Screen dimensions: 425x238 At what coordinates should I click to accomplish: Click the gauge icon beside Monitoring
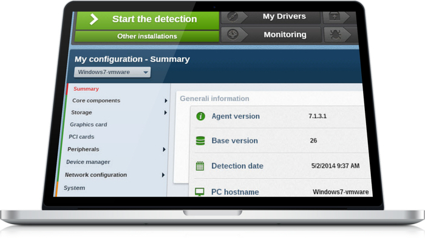[x=233, y=35]
